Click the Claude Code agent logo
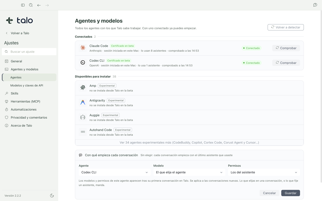This screenshot has width=322, height=201. [83, 48]
